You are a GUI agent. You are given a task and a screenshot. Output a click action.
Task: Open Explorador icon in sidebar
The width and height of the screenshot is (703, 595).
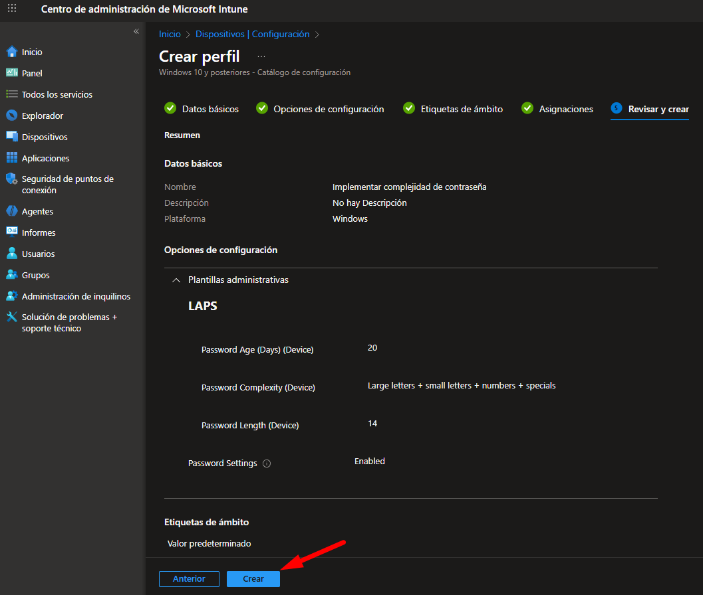tap(11, 116)
